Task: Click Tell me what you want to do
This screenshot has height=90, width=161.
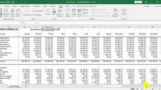Action: point(86,6)
